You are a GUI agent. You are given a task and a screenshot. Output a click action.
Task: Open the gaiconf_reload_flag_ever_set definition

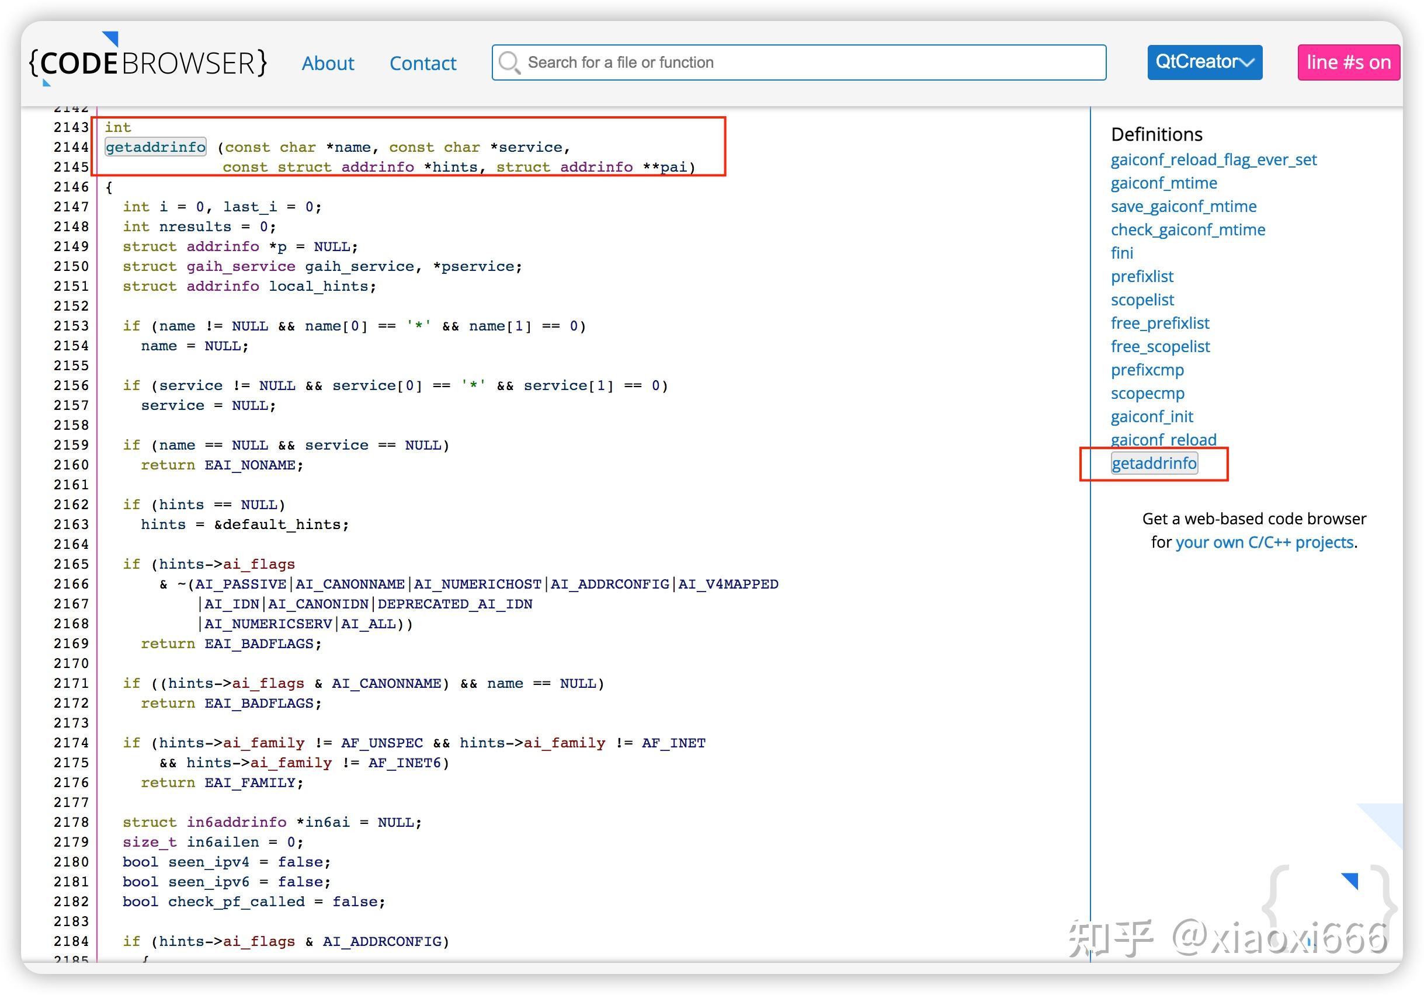tap(1213, 159)
